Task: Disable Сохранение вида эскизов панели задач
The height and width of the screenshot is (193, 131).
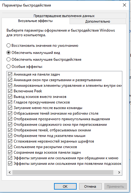Action: point(10,152)
